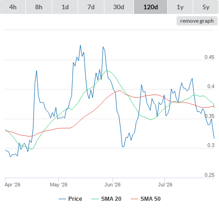Image resolution: width=219 pixels, height=211 pixels.
Task: Switch to the 1y time range
Action: [x=180, y=7]
